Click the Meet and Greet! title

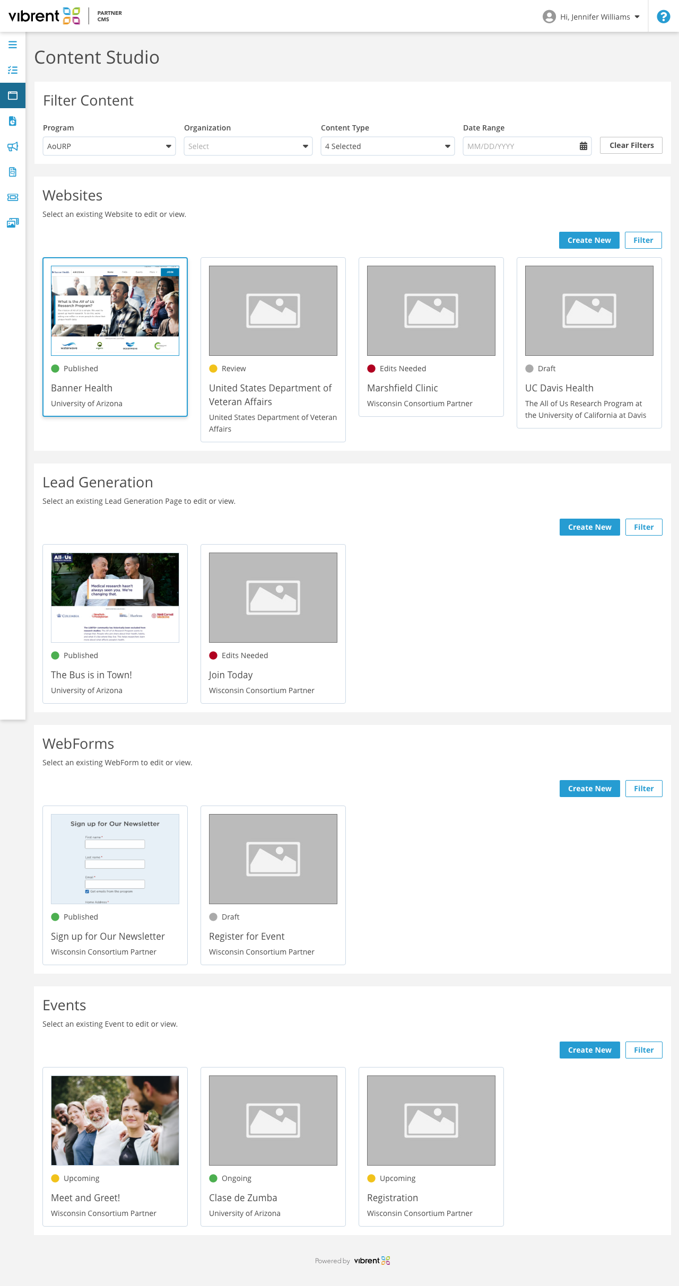click(85, 1198)
